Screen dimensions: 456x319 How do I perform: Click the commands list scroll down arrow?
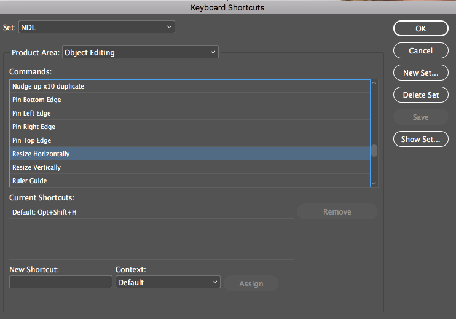pyautogui.click(x=374, y=183)
